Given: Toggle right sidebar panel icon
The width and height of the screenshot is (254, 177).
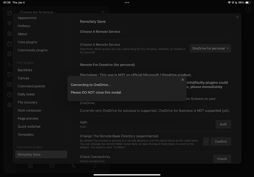Looking at the screenshot, I should (x=248, y=9).
